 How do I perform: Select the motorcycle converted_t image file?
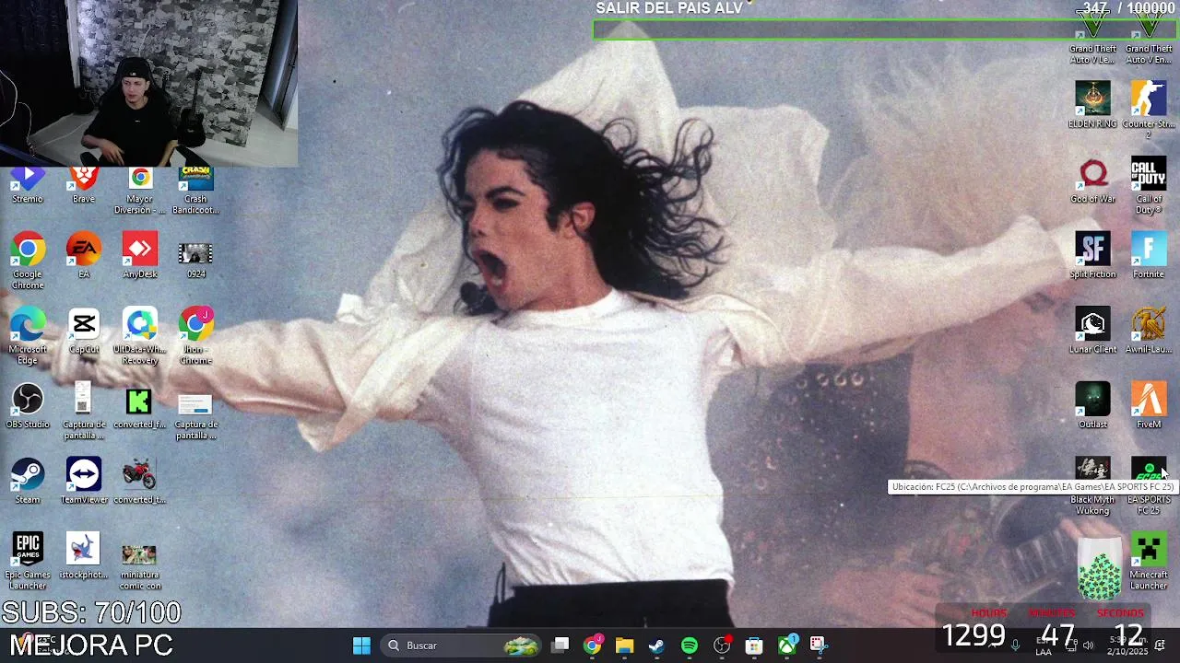point(139,482)
